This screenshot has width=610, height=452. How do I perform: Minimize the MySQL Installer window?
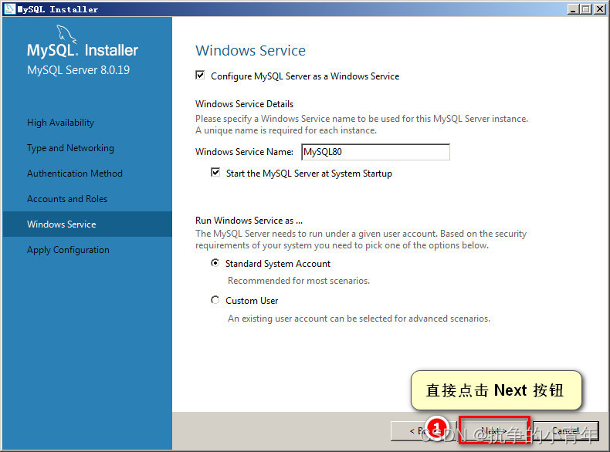572,9
